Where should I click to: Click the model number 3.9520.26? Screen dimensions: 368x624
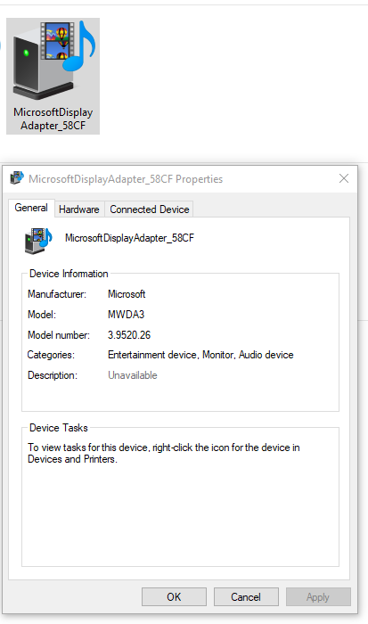[x=129, y=335]
